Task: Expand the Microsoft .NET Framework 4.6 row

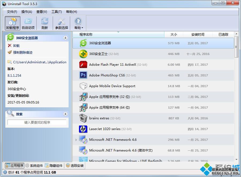Action: (x=76, y=140)
